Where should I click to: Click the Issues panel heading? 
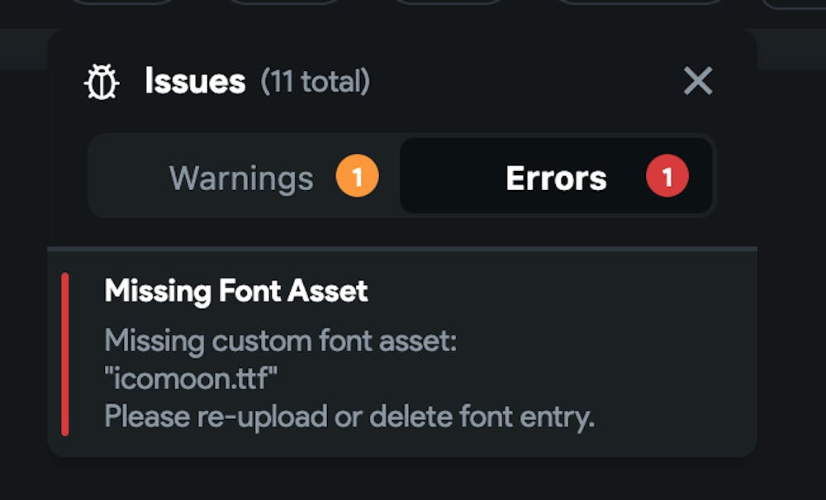point(195,82)
